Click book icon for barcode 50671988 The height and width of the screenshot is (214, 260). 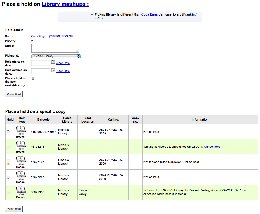(21, 191)
